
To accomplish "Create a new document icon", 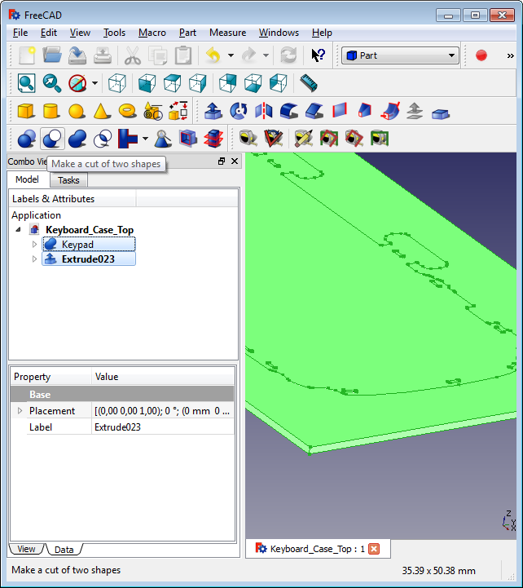I will click(27, 55).
